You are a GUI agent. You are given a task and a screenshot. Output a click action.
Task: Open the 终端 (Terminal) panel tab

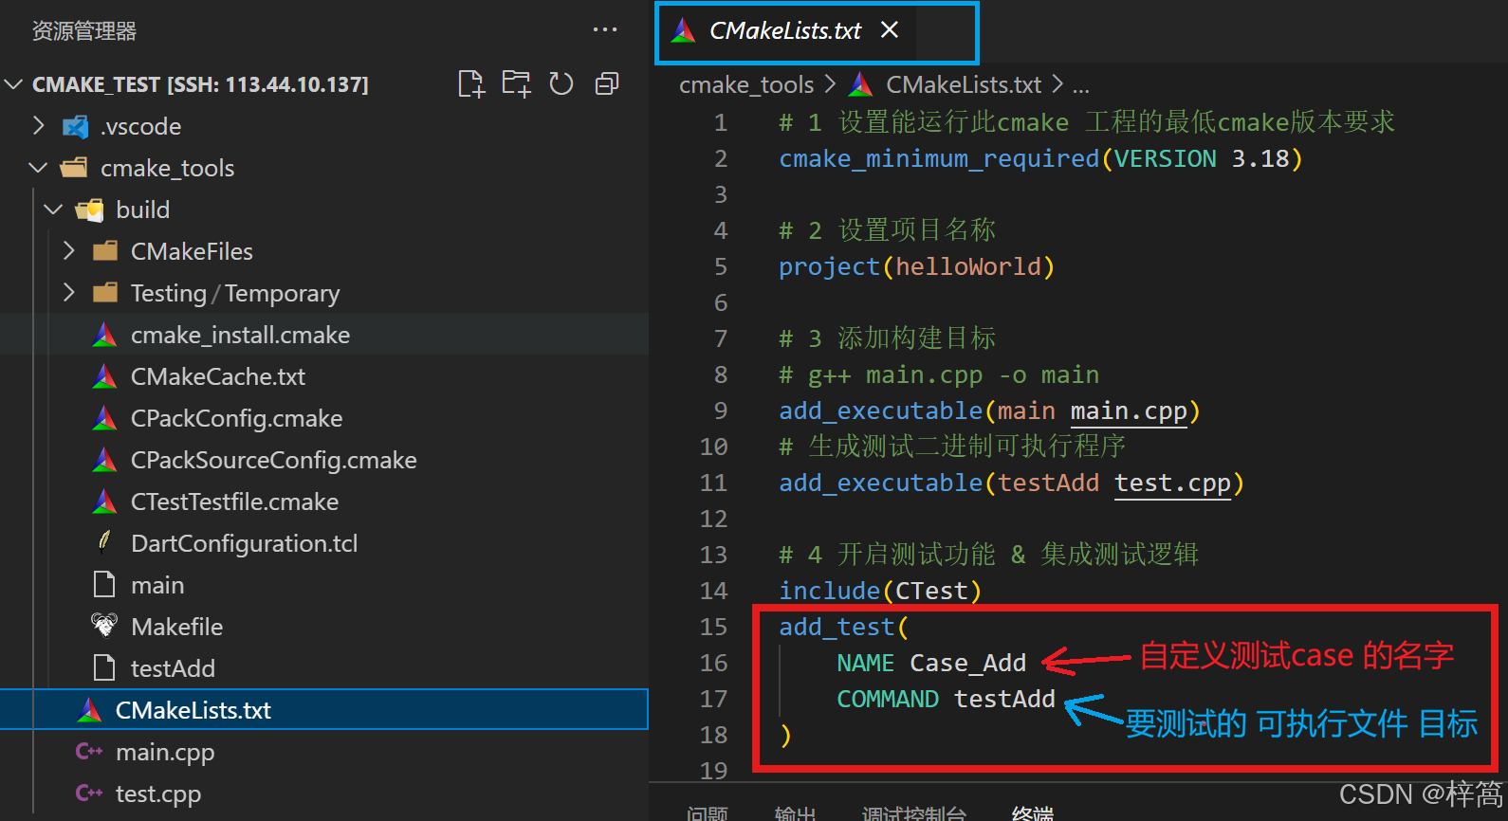point(1033,813)
